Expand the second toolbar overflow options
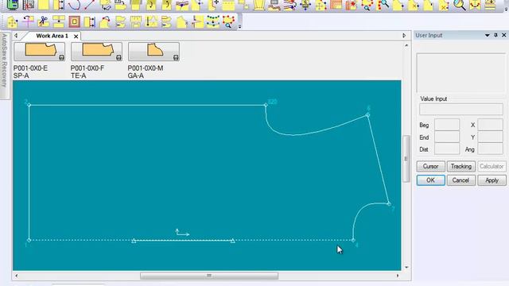The image size is (509, 286). point(240,26)
